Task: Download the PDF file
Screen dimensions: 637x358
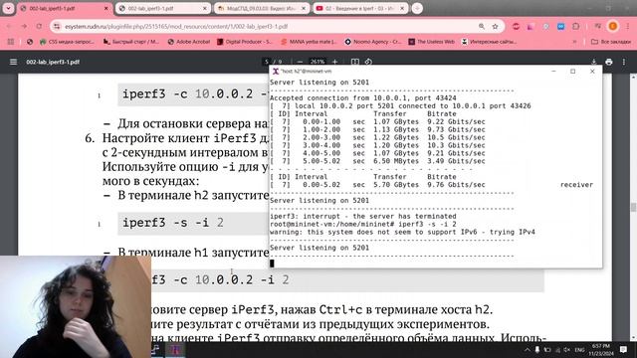Action: [593, 62]
